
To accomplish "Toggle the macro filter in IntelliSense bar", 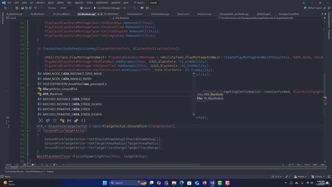I will [69, 121].
